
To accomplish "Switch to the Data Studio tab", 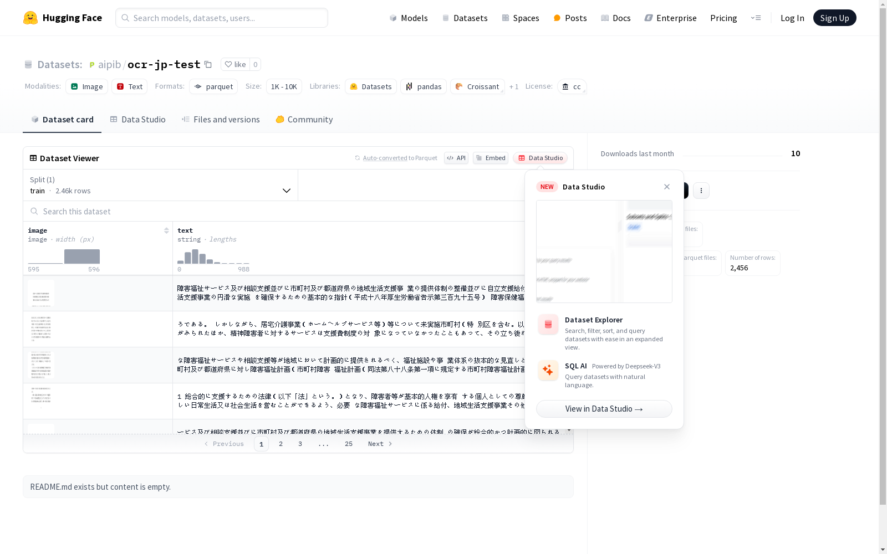I will pos(137,119).
